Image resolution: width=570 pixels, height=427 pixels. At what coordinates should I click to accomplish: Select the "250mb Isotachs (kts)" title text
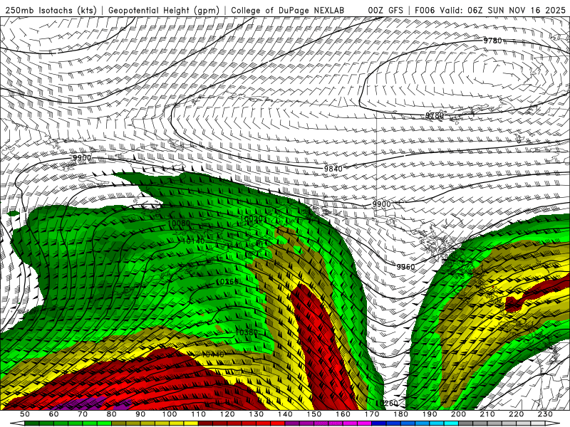[x=51, y=10]
